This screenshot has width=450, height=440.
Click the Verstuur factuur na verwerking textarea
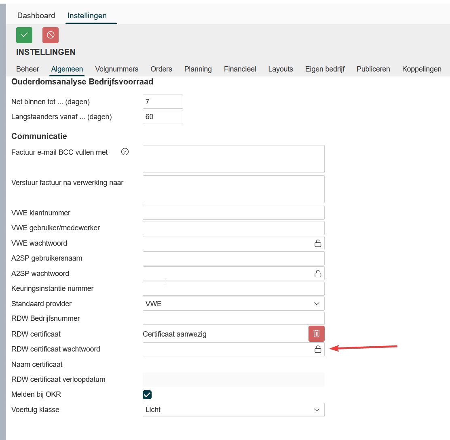click(233, 189)
